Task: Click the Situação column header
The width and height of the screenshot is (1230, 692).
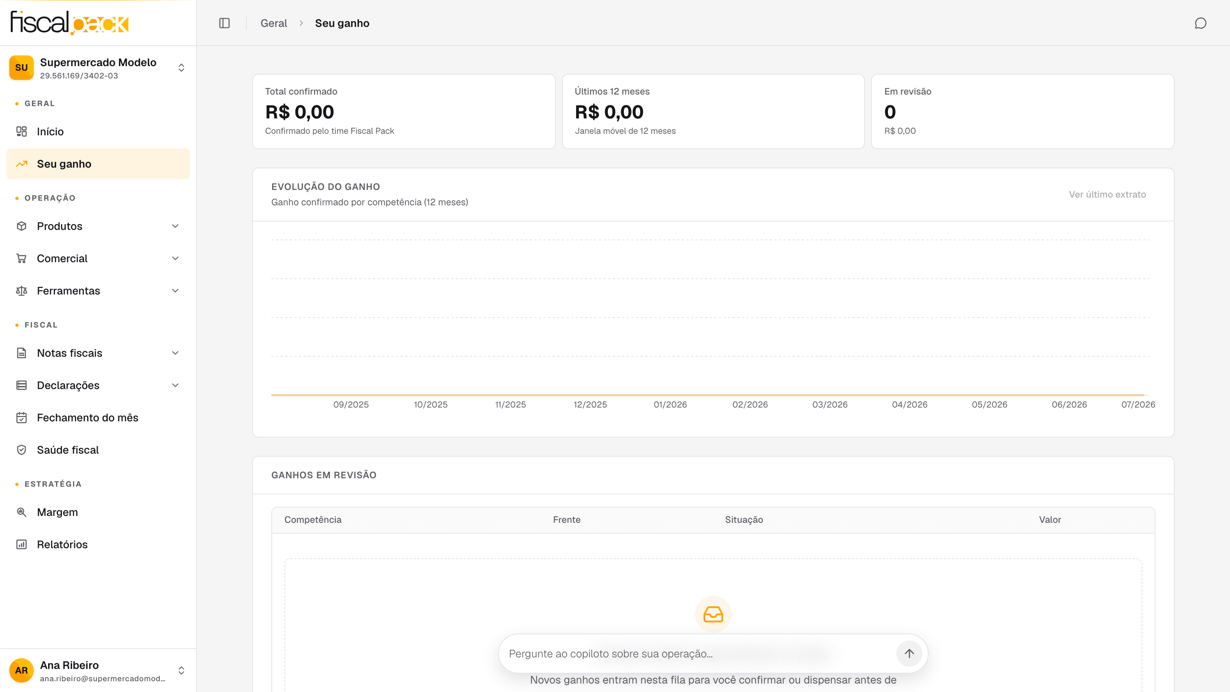Action: pyautogui.click(x=744, y=520)
